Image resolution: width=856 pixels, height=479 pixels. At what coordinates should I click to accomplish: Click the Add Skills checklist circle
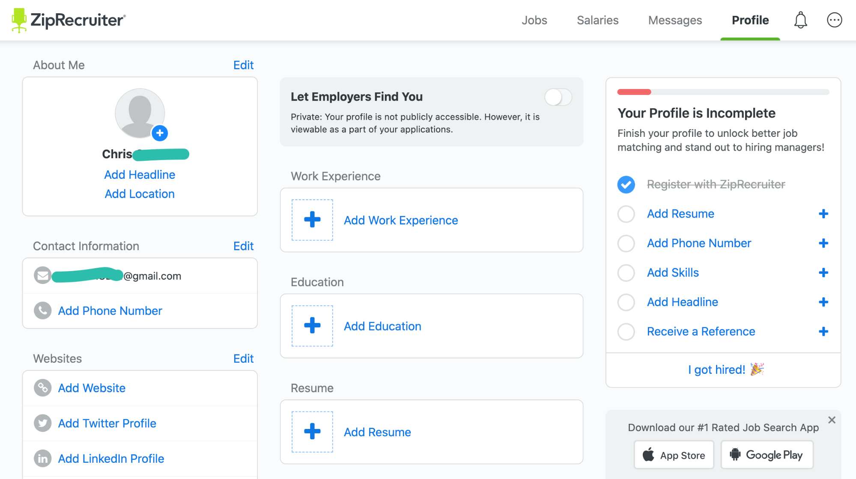[626, 272]
